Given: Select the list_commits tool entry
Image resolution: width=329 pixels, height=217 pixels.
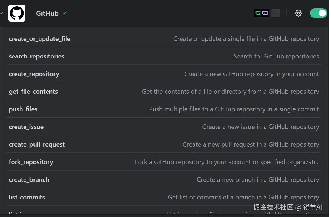Looking at the screenshot, I should tap(27, 197).
